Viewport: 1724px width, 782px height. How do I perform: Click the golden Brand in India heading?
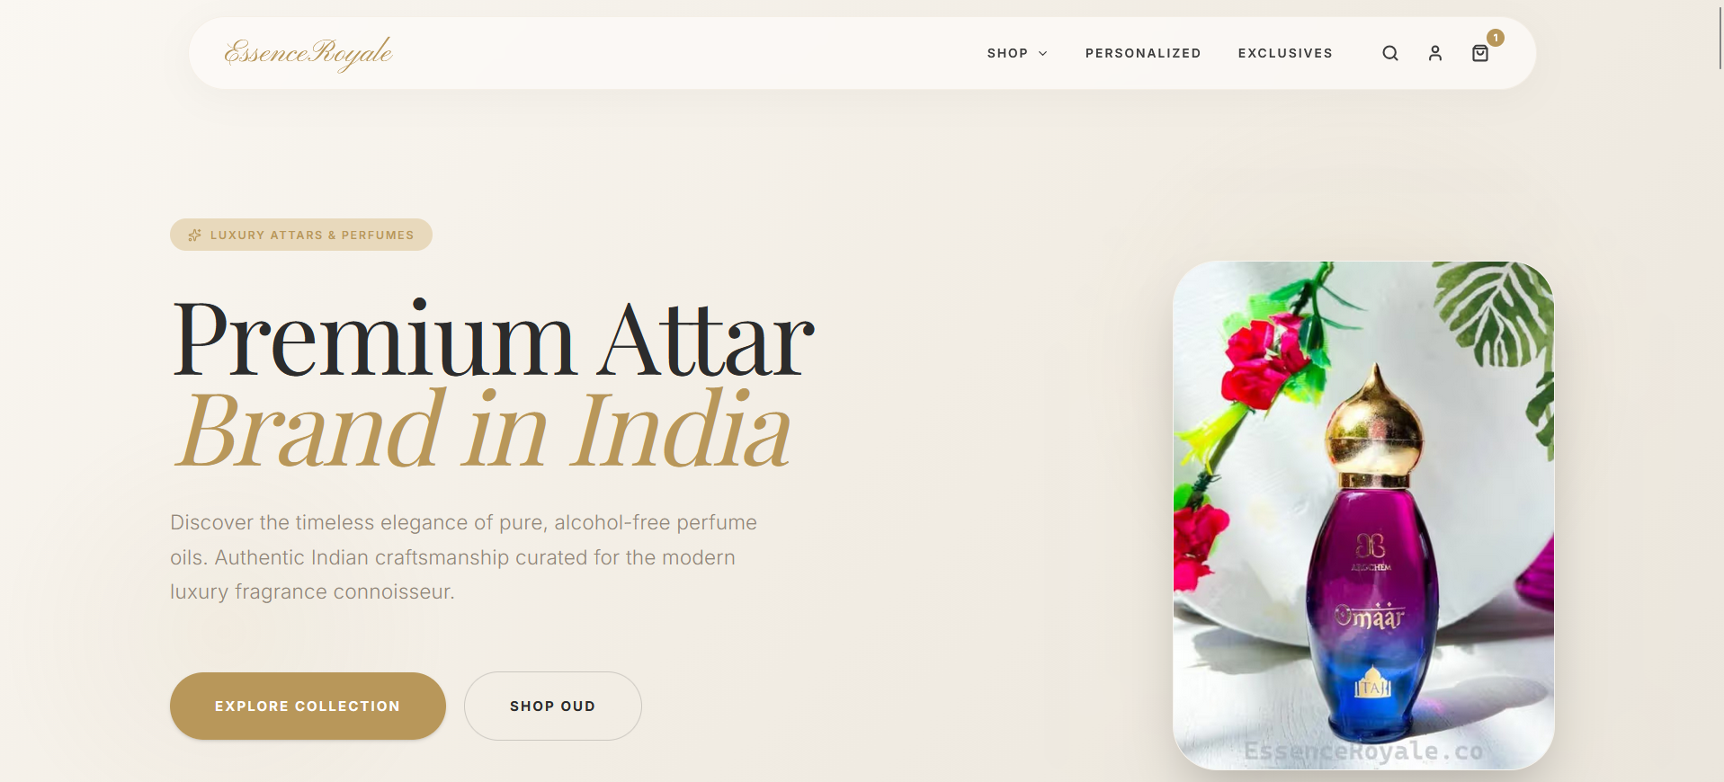click(484, 430)
